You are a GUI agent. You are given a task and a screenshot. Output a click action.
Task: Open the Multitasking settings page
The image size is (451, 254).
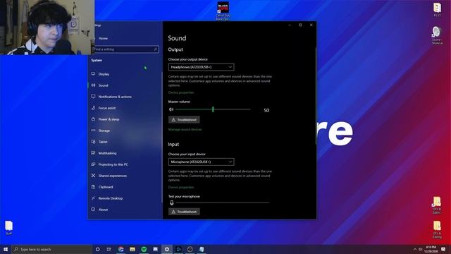pos(107,153)
